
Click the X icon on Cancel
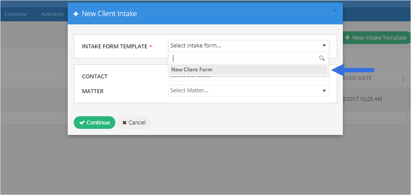tap(124, 123)
